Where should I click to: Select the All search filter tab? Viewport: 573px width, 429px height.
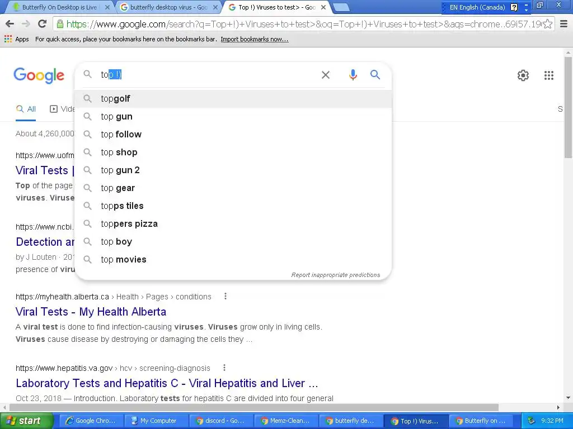(26, 109)
